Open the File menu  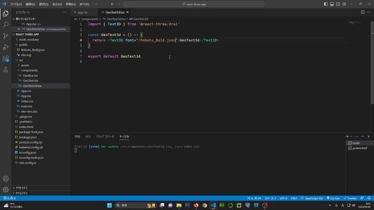[x=16, y=4]
